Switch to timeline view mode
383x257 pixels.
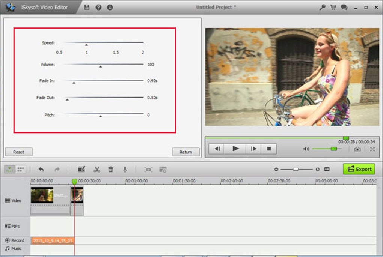[x=9, y=169]
